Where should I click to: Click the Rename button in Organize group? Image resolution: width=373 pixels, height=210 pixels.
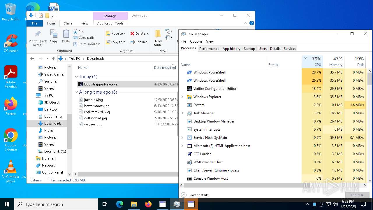(139, 42)
